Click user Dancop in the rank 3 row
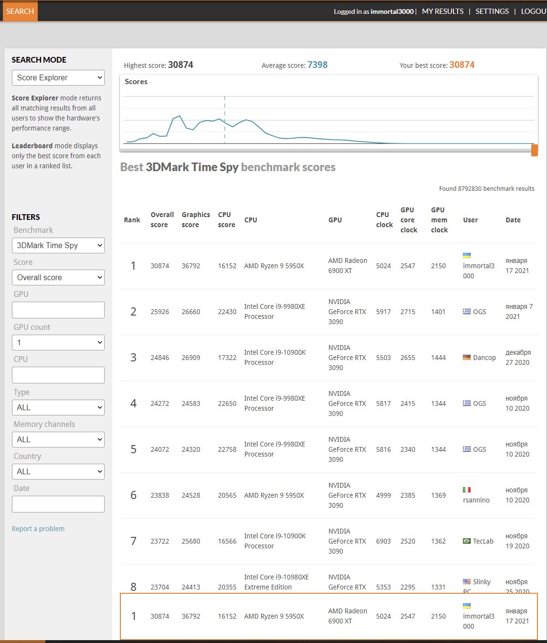Image resolution: width=547 pixels, height=643 pixels. [x=484, y=358]
